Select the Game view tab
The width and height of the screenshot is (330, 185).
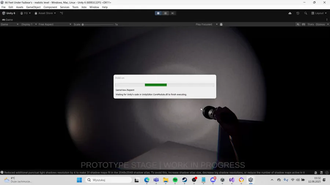(x=7, y=20)
